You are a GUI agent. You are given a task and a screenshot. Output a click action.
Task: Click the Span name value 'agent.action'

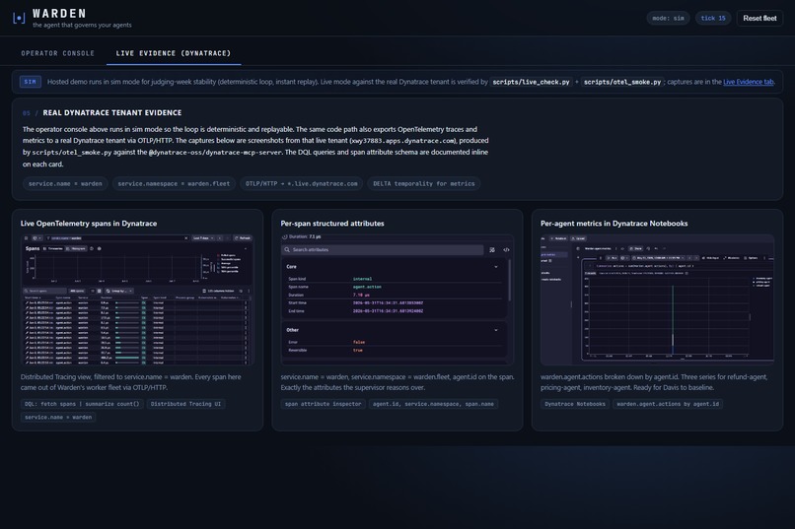(367, 287)
